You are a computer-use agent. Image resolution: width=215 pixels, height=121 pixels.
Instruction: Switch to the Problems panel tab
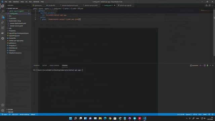[x=37, y=66]
